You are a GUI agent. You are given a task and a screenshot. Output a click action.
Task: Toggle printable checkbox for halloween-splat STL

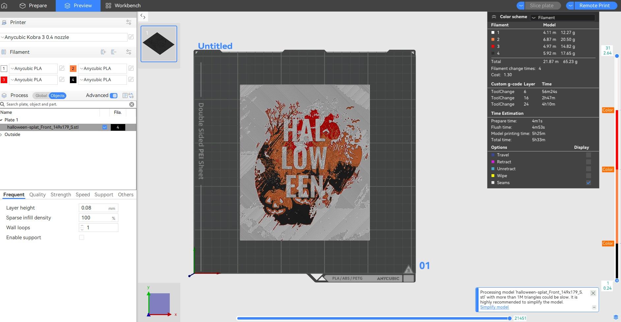point(104,127)
